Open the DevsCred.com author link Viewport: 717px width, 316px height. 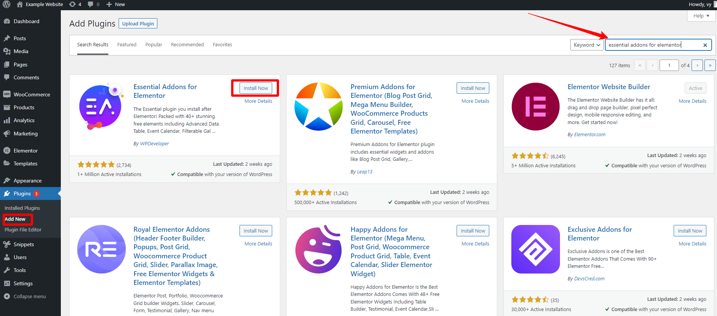pos(589,278)
